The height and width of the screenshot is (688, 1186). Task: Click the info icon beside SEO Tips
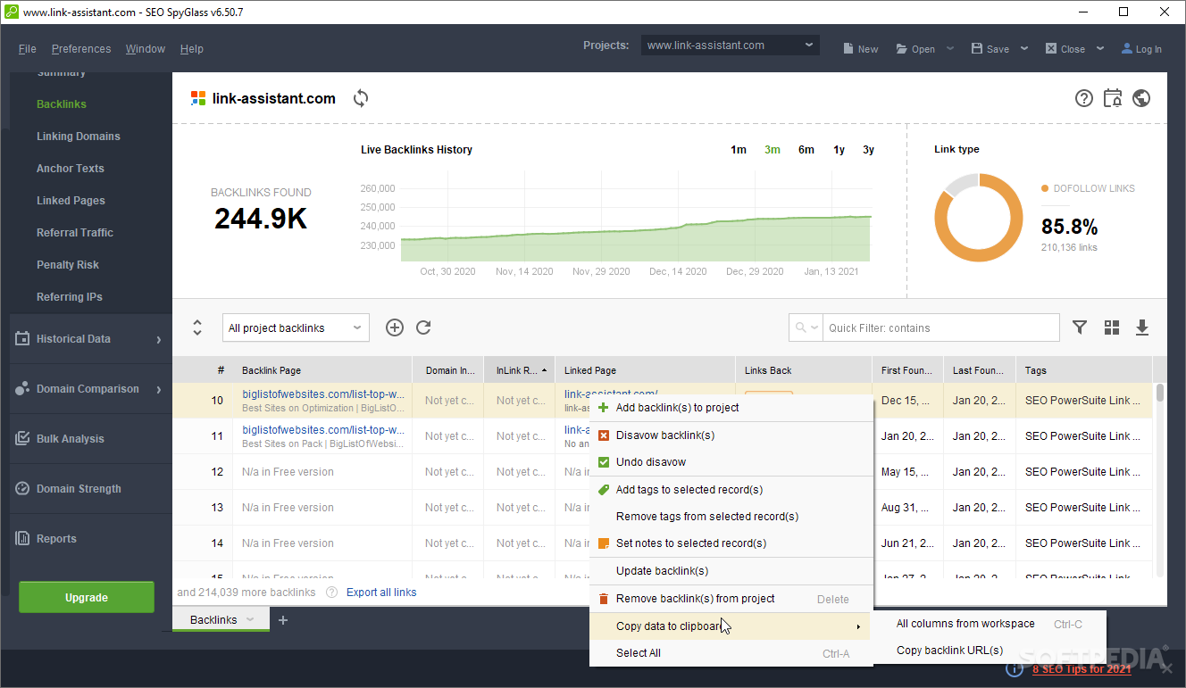pos(1014,668)
